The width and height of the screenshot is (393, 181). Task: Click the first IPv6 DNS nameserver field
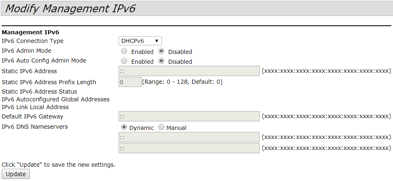189,137
